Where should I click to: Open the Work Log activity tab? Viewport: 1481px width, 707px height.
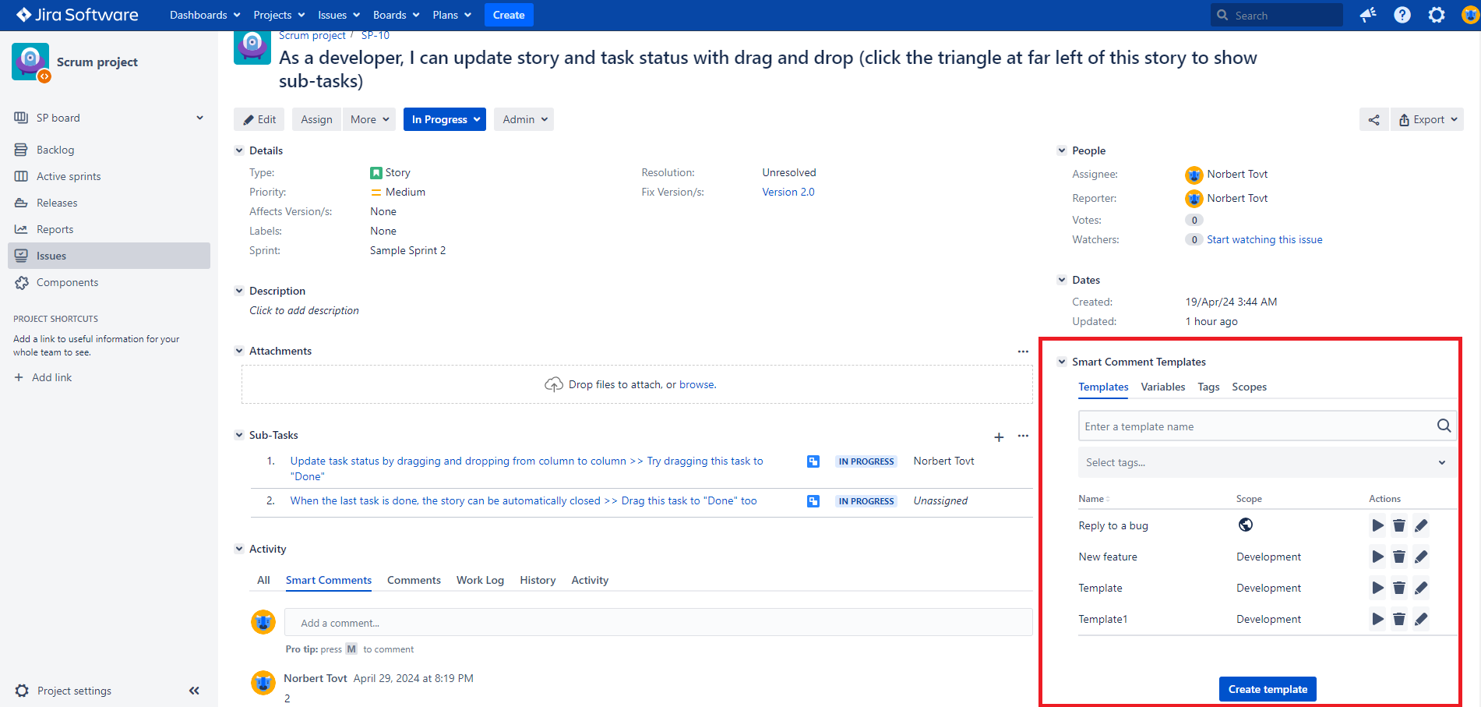[x=480, y=580]
